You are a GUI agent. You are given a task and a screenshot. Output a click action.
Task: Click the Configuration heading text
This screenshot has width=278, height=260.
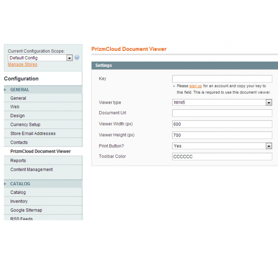pos(21,79)
